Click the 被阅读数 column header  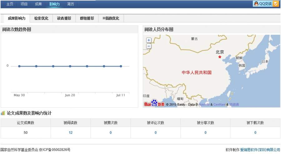(71, 123)
